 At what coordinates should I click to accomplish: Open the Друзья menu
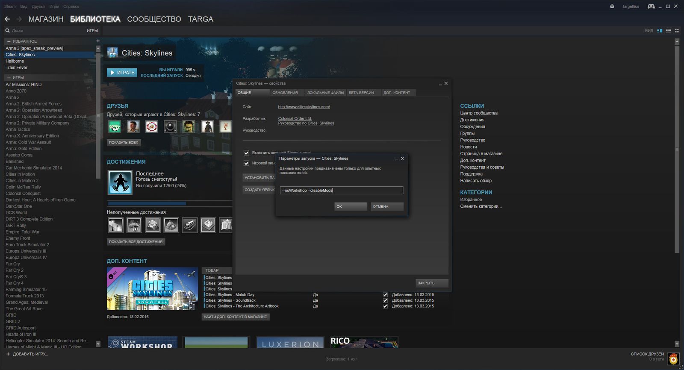(x=38, y=6)
